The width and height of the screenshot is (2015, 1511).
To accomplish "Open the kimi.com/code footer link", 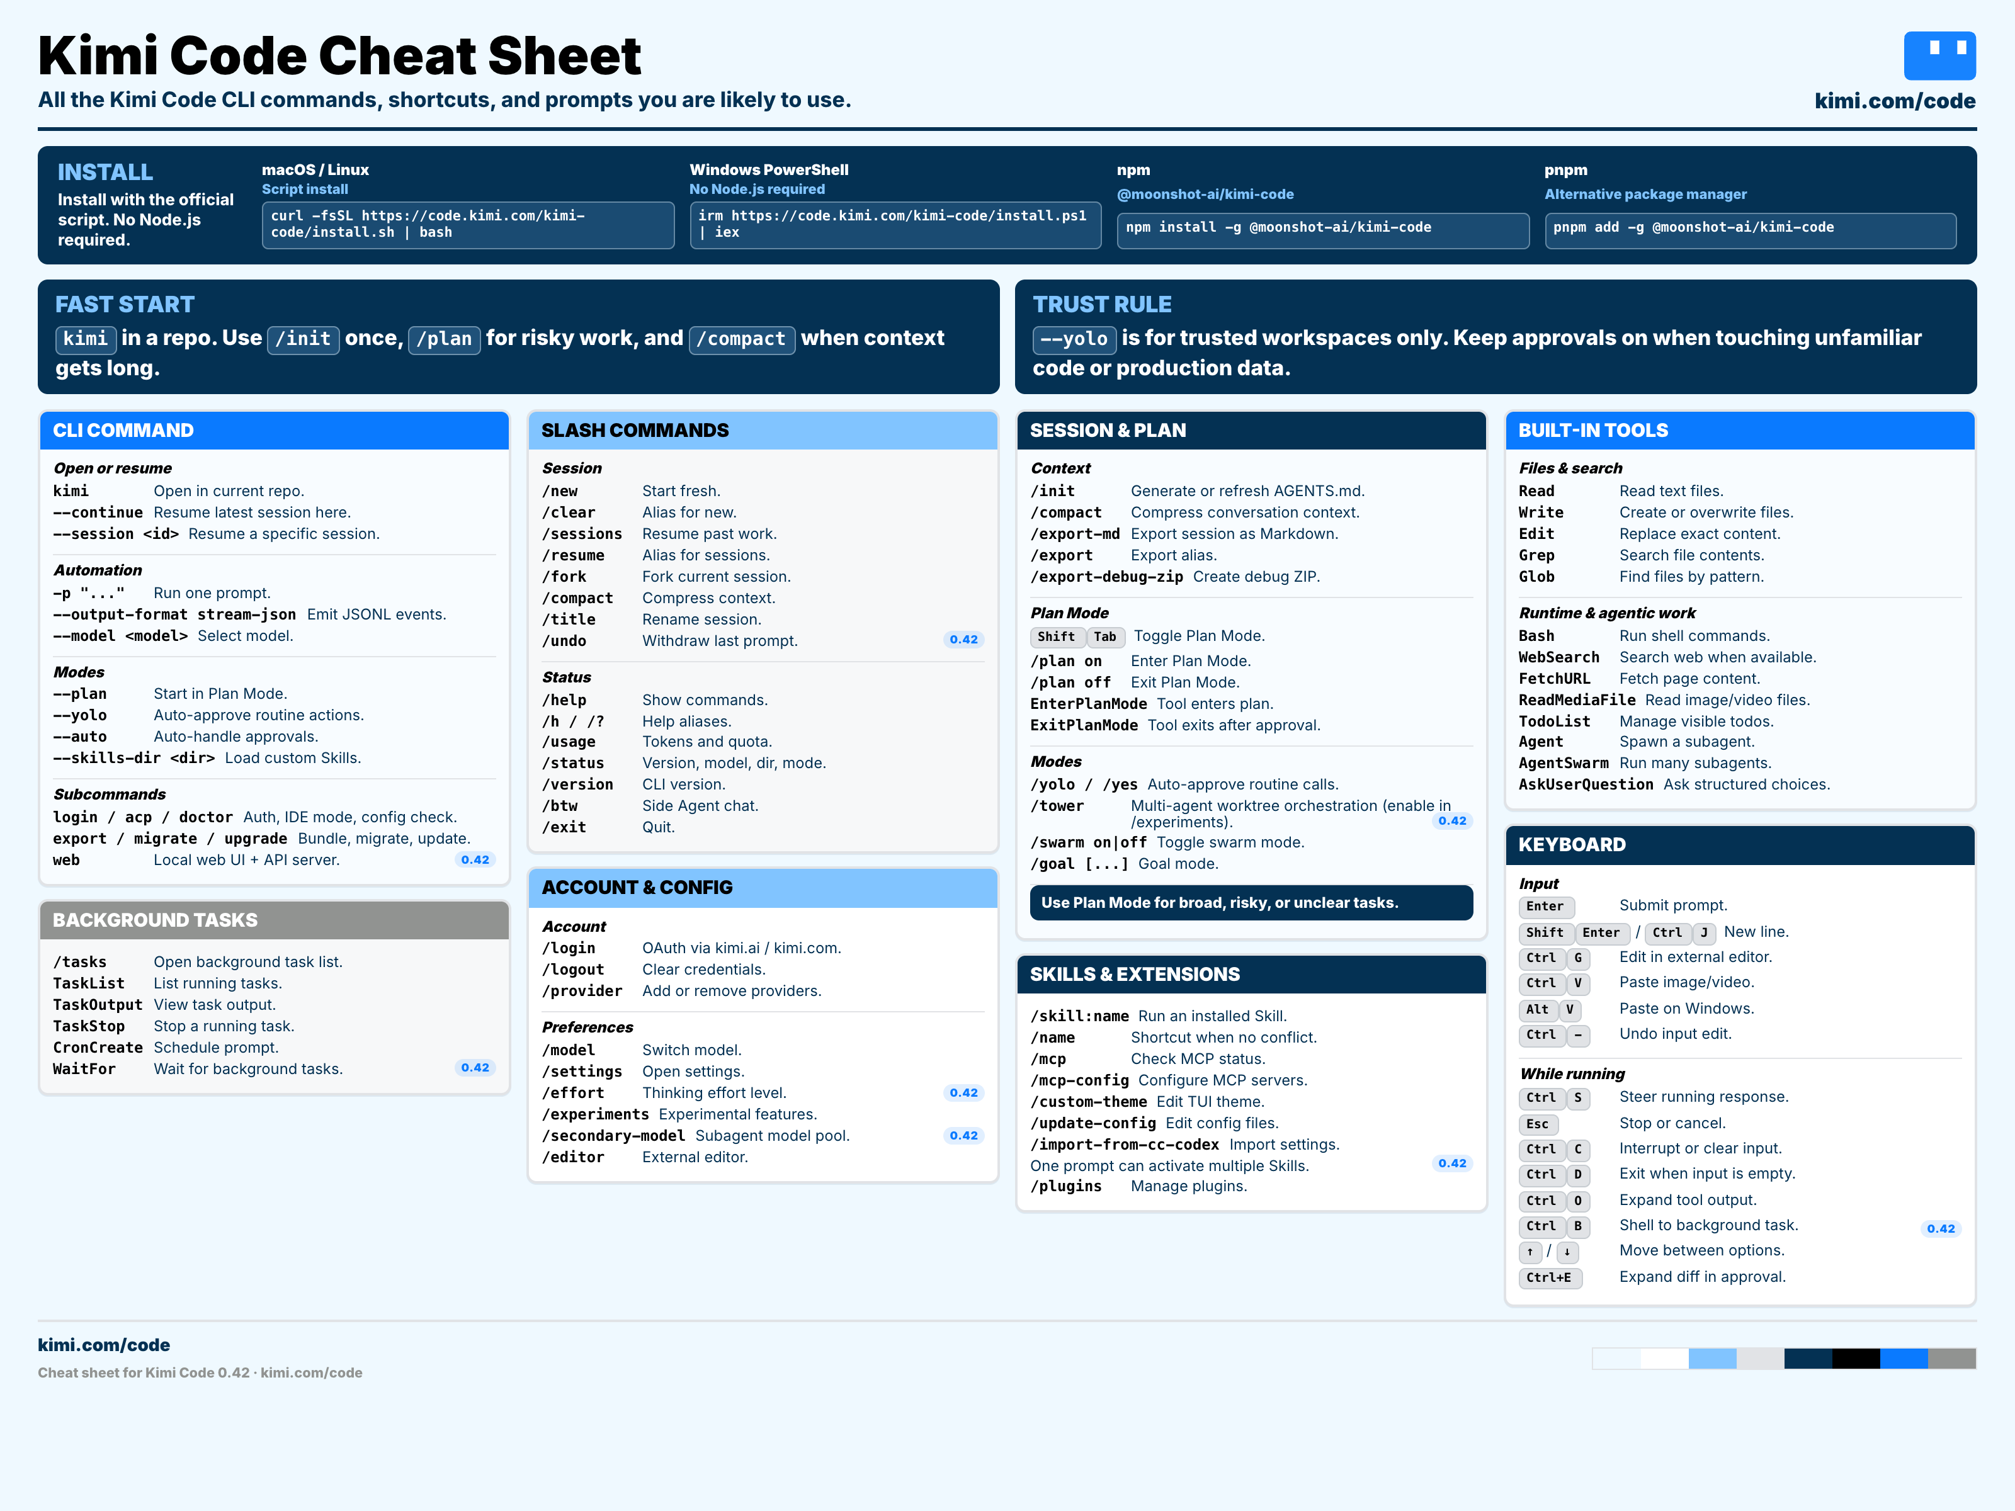I will 104,1344.
